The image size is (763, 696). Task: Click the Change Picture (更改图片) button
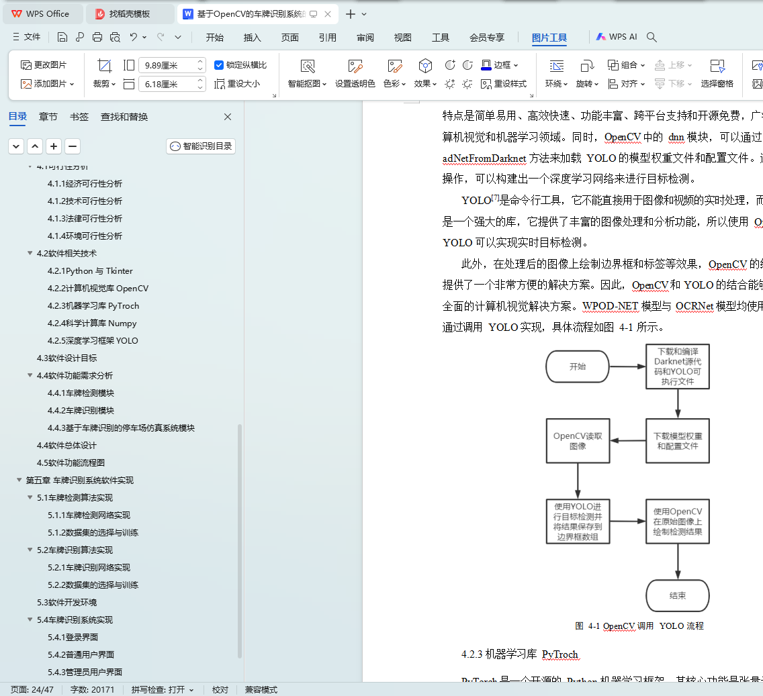[43, 64]
